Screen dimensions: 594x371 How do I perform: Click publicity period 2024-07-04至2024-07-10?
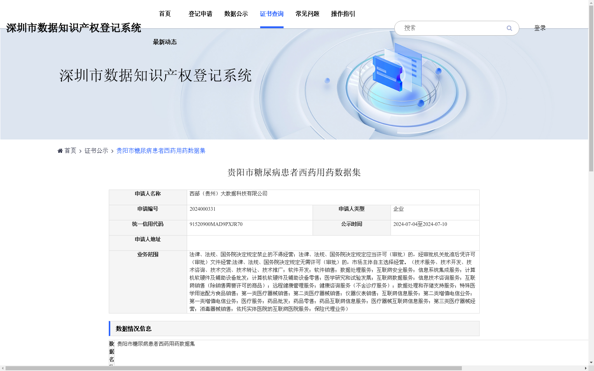coord(420,224)
